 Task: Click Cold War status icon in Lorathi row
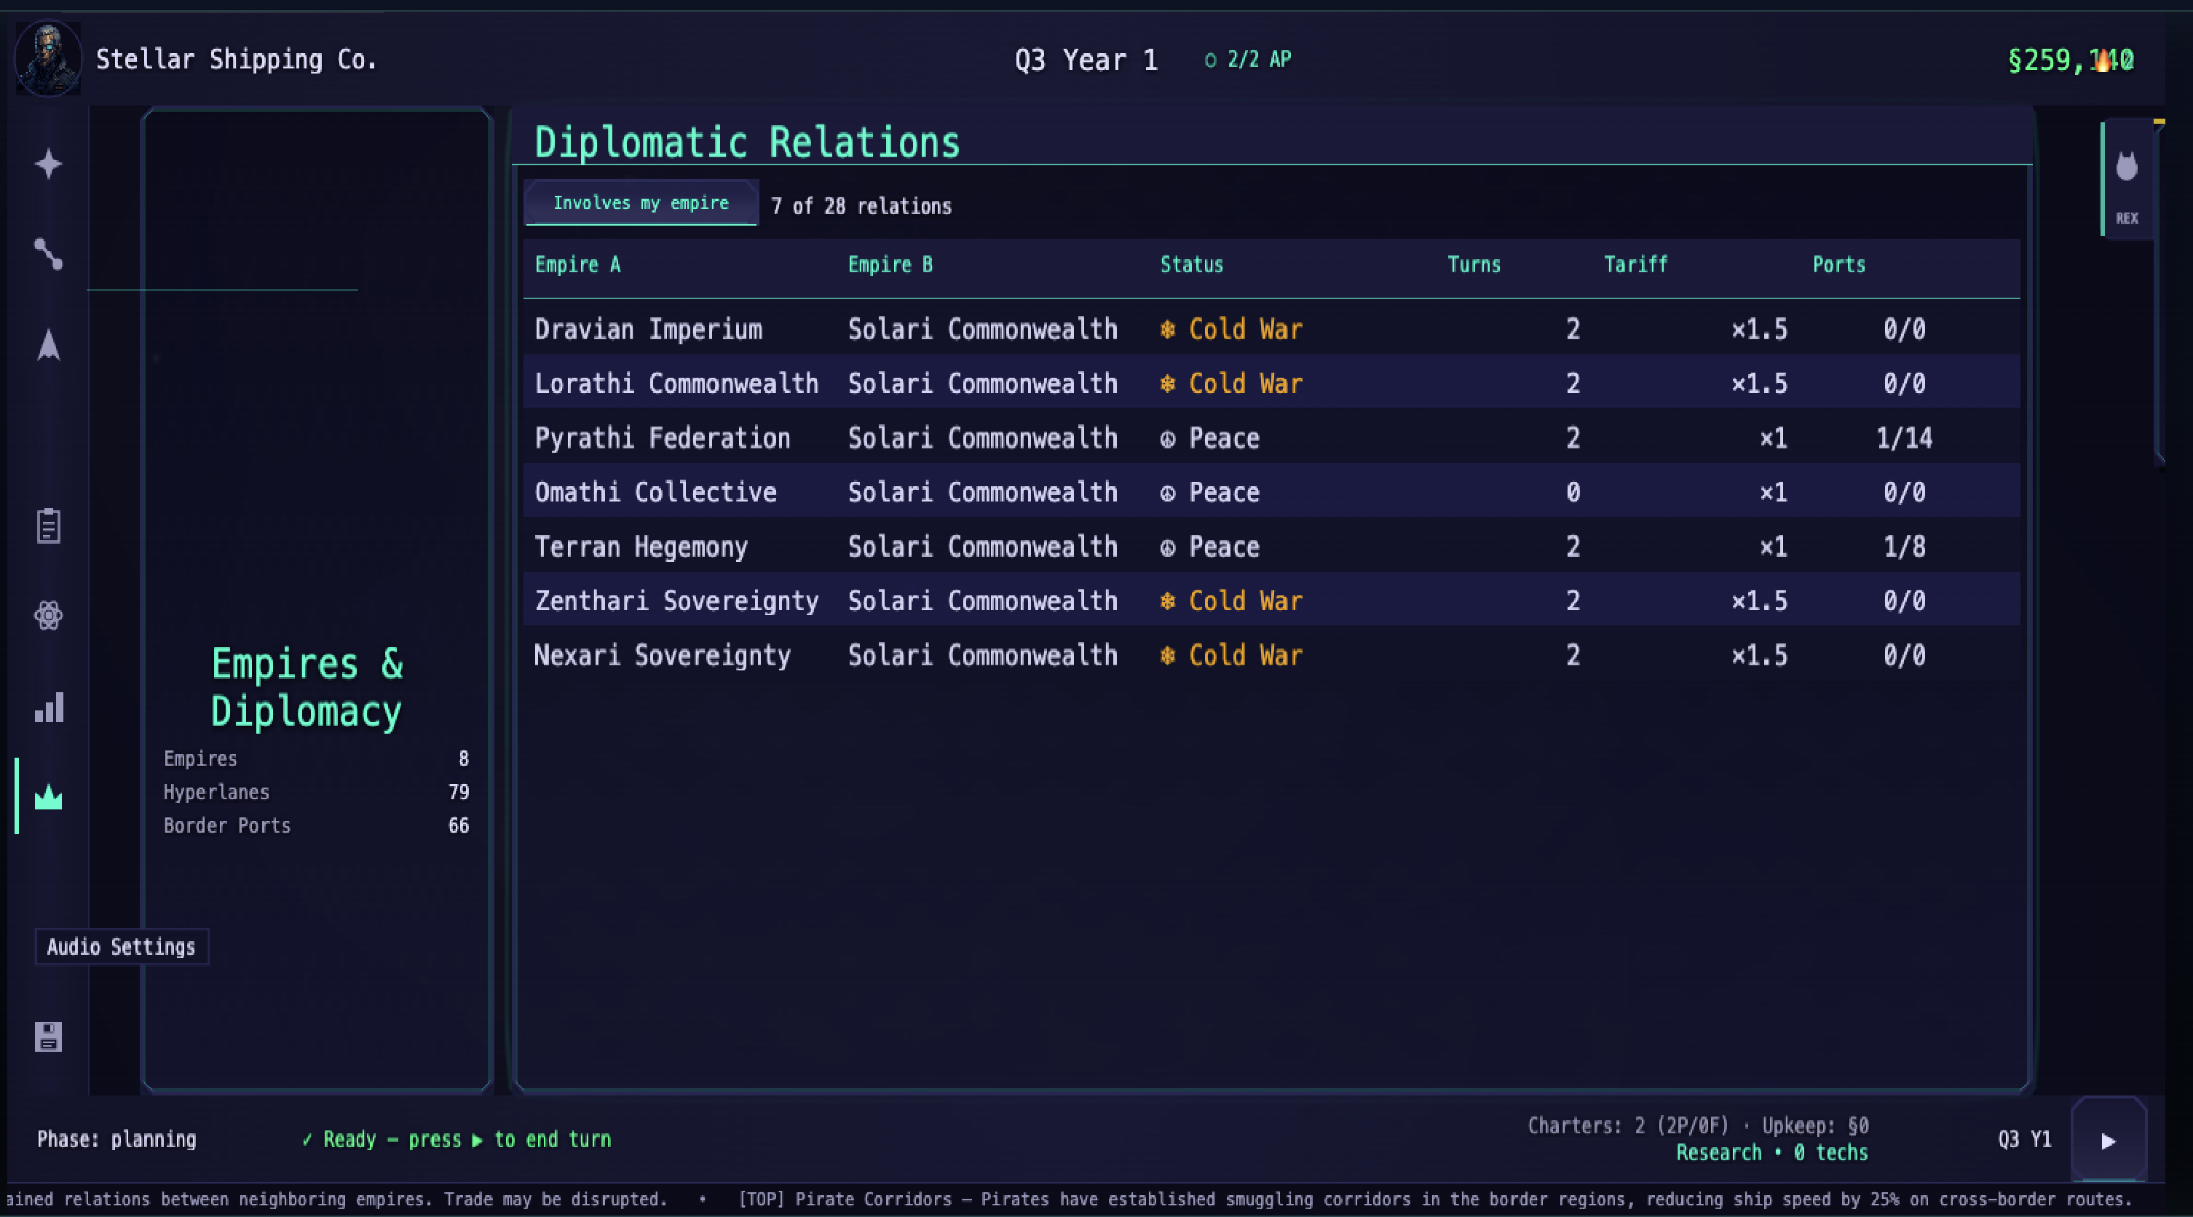[x=1168, y=384]
